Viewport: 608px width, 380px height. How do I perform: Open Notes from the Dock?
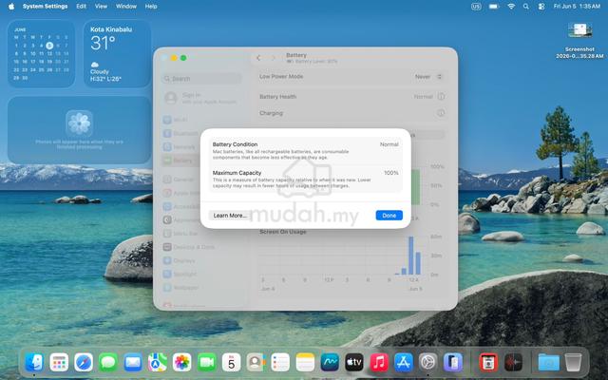[x=305, y=363]
